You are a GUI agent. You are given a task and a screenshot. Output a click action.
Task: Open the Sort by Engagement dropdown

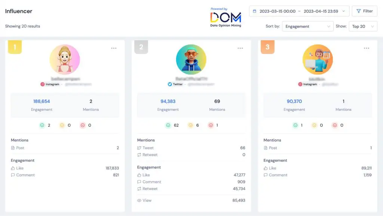click(x=307, y=27)
